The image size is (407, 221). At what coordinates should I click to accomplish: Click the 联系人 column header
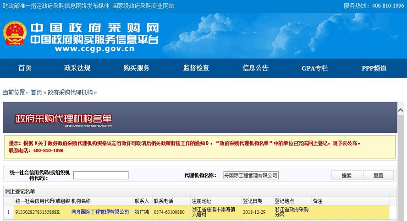143,201
